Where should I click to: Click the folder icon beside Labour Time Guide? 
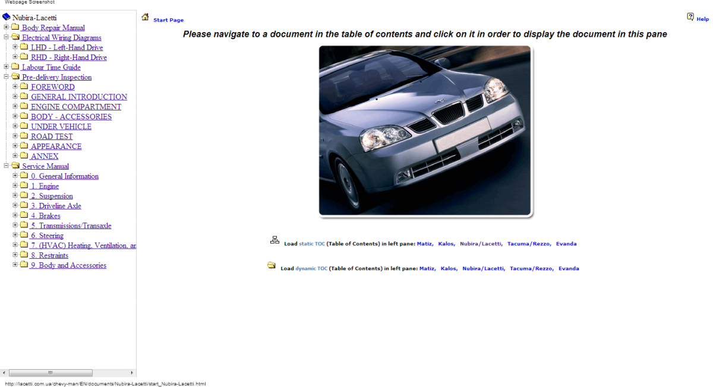15,67
